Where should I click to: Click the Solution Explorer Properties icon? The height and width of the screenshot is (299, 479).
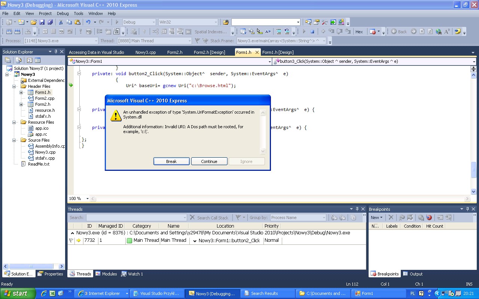(x=7, y=60)
